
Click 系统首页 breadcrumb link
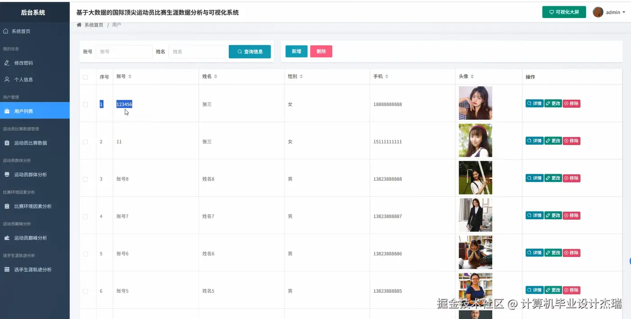tap(94, 25)
